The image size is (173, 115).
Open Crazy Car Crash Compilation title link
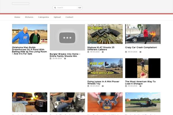tap(141, 47)
